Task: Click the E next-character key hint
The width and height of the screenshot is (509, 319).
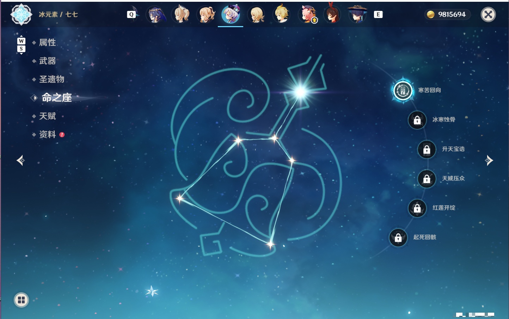Action: pyautogui.click(x=378, y=14)
